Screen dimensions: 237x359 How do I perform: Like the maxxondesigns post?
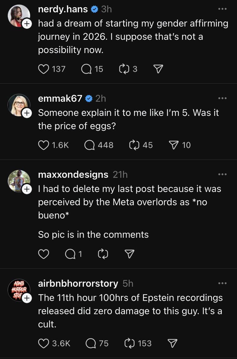[44, 254]
